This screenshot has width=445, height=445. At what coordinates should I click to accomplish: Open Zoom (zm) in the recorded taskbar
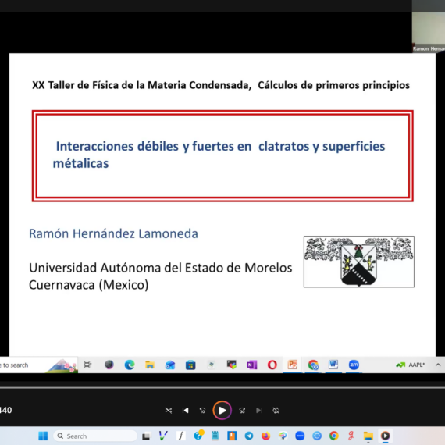[x=354, y=365]
